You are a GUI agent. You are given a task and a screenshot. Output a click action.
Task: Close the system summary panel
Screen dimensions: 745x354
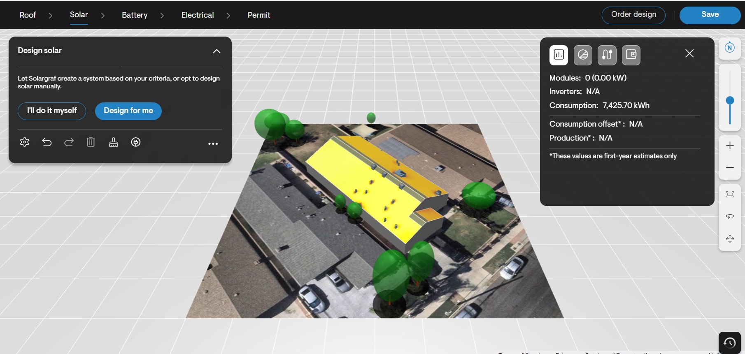pyautogui.click(x=689, y=53)
